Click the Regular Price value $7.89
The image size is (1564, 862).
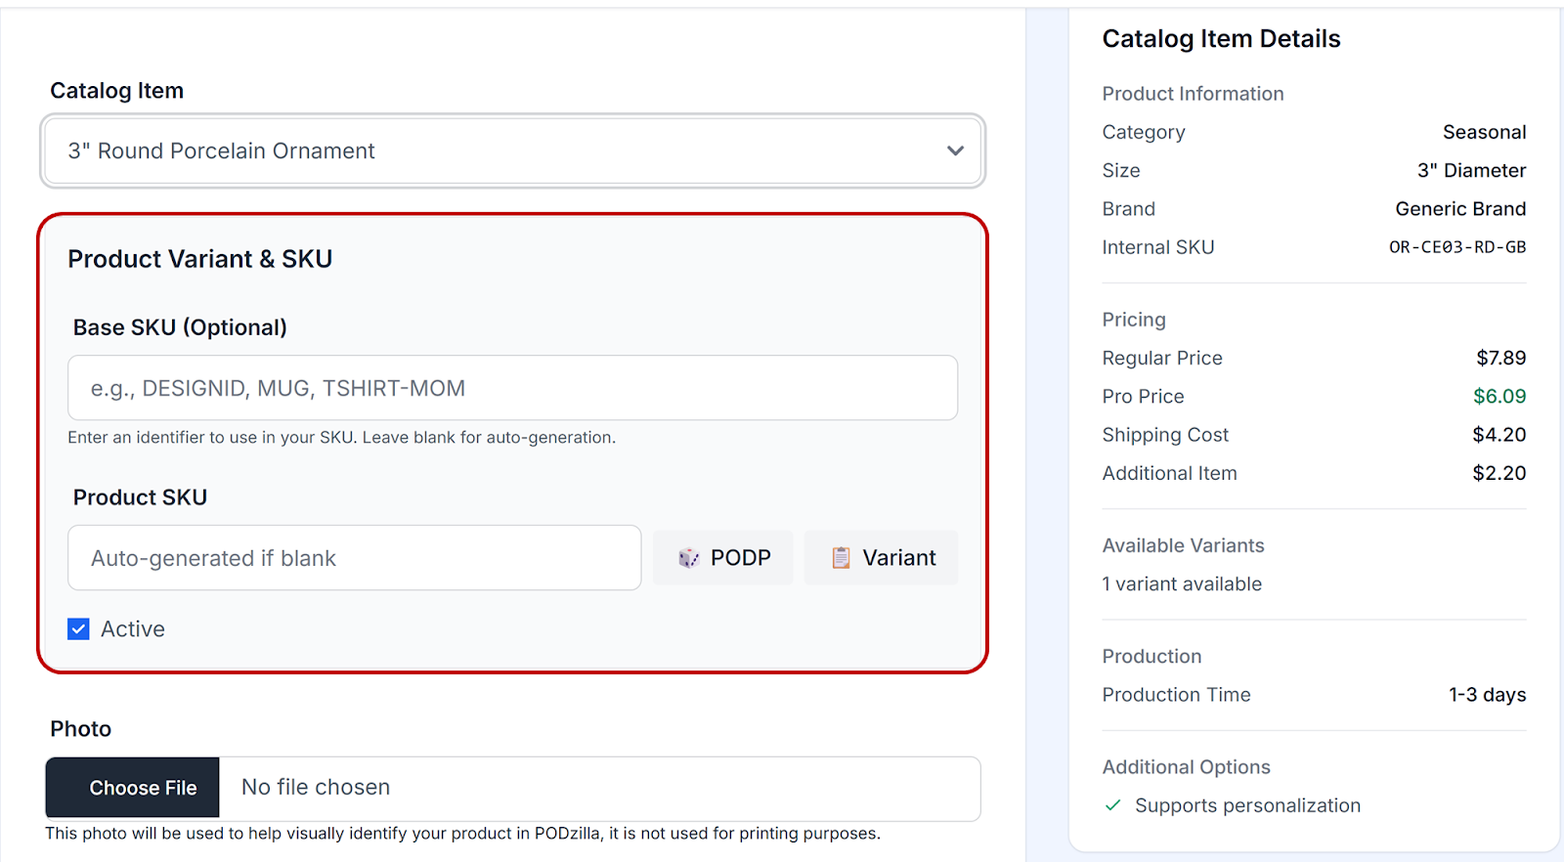[1500, 358]
